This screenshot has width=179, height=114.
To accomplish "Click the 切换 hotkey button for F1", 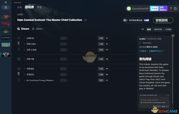I will click(101, 38).
